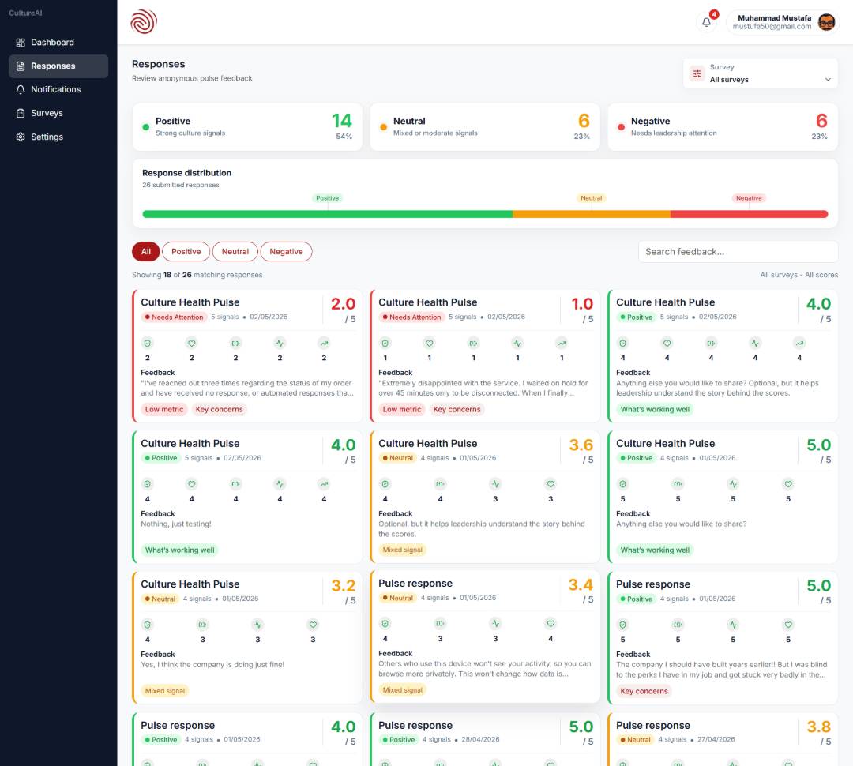Click trend arrow icon on 1.0 card

(x=562, y=344)
